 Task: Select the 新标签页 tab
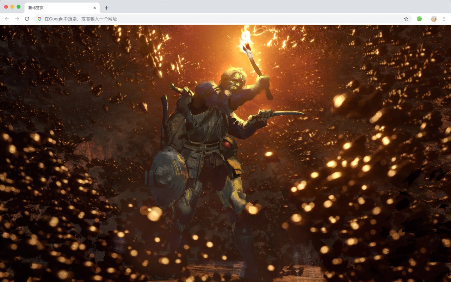click(62, 8)
